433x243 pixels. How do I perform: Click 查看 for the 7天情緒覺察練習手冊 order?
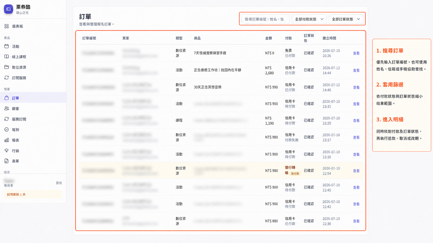356,53
